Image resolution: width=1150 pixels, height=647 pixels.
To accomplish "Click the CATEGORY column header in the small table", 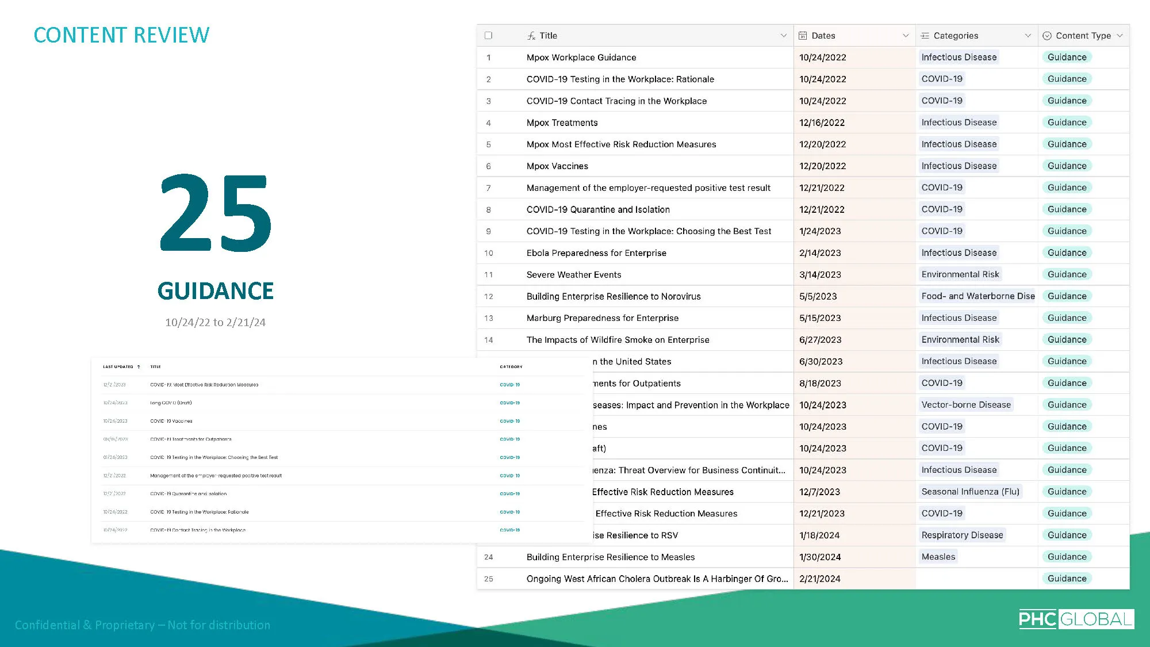I will (x=511, y=367).
